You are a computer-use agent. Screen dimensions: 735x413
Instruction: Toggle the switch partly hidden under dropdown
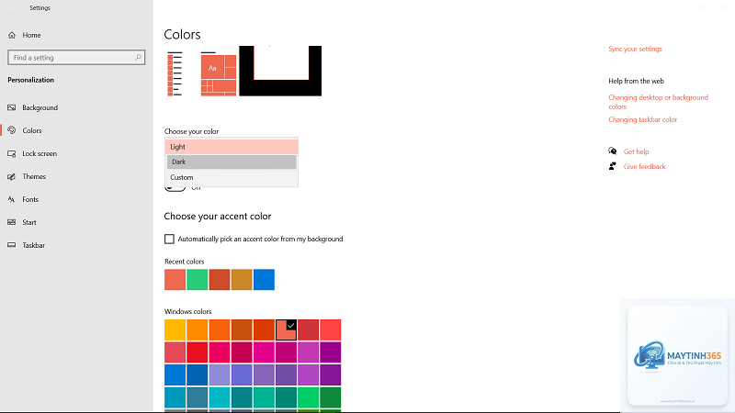pos(175,188)
